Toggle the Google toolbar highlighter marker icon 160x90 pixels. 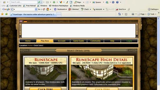(x=129, y=9)
